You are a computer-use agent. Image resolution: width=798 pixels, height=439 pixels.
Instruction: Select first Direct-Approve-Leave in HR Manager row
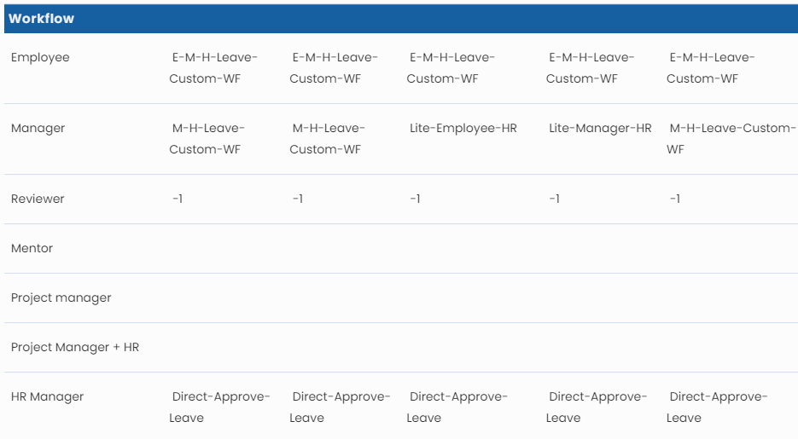pyautogui.click(x=219, y=407)
